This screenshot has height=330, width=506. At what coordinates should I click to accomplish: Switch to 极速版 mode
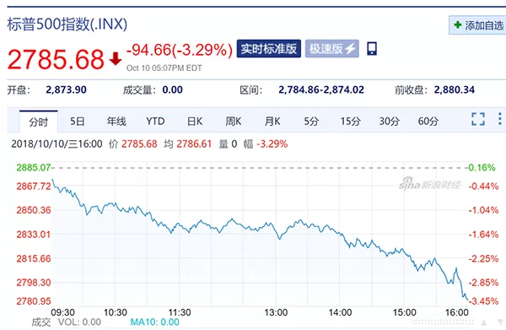pos(331,49)
